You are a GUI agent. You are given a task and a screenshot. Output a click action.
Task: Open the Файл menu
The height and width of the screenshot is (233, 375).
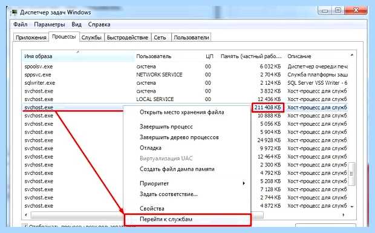click(x=20, y=24)
